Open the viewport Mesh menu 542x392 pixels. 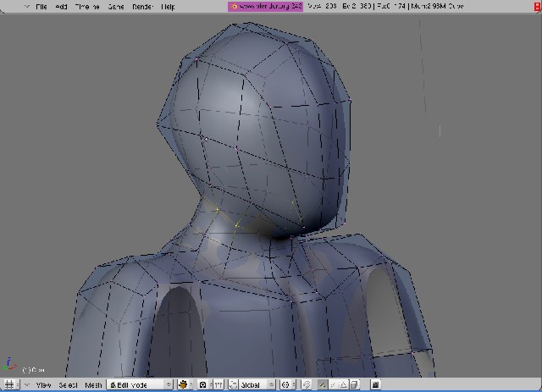93,384
